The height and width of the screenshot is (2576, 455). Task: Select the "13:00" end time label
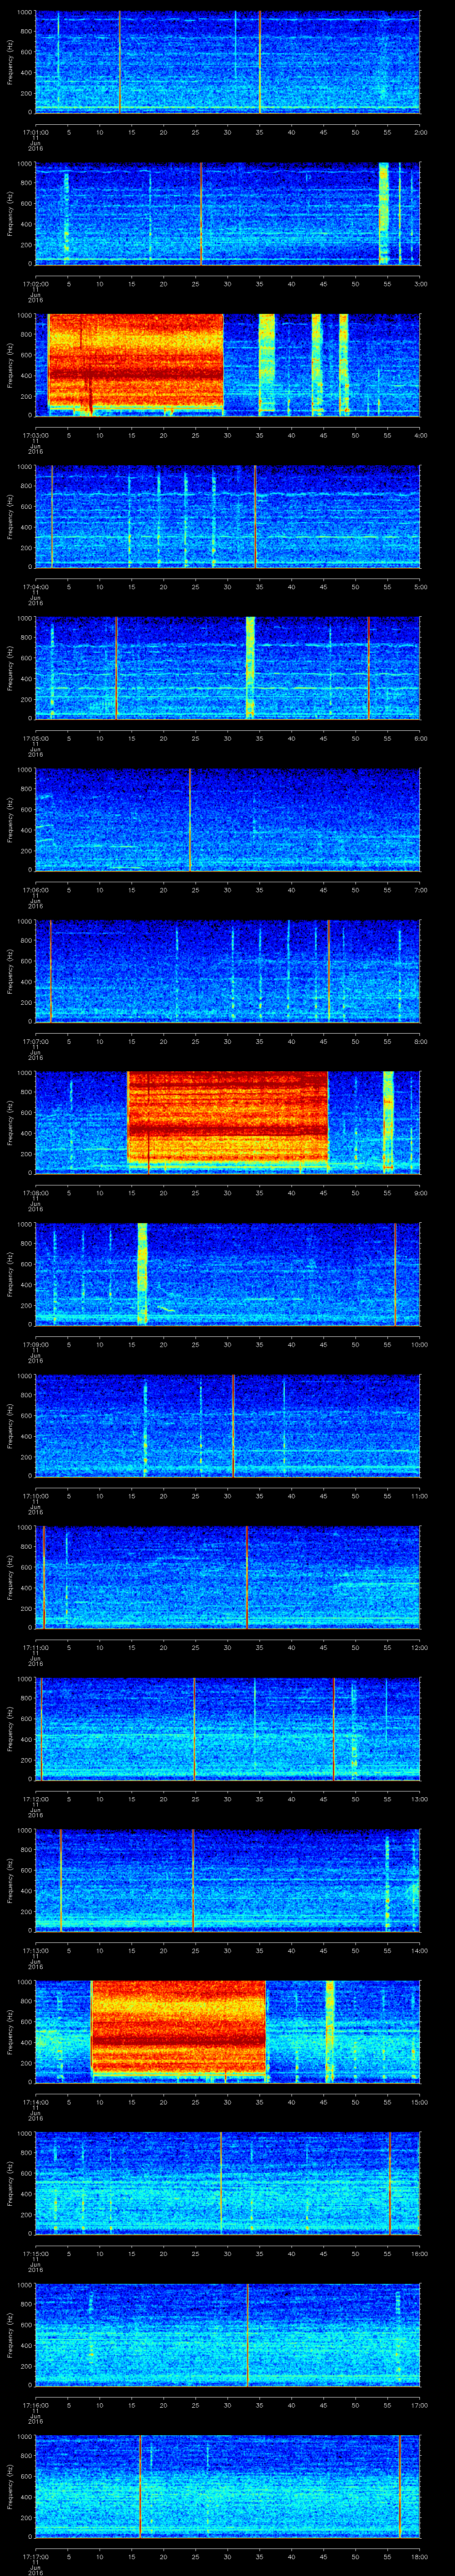tap(420, 1799)
